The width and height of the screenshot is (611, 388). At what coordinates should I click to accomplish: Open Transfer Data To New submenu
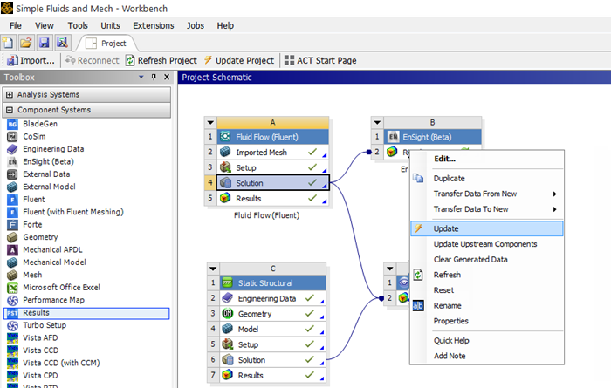(x=487, y=209)
